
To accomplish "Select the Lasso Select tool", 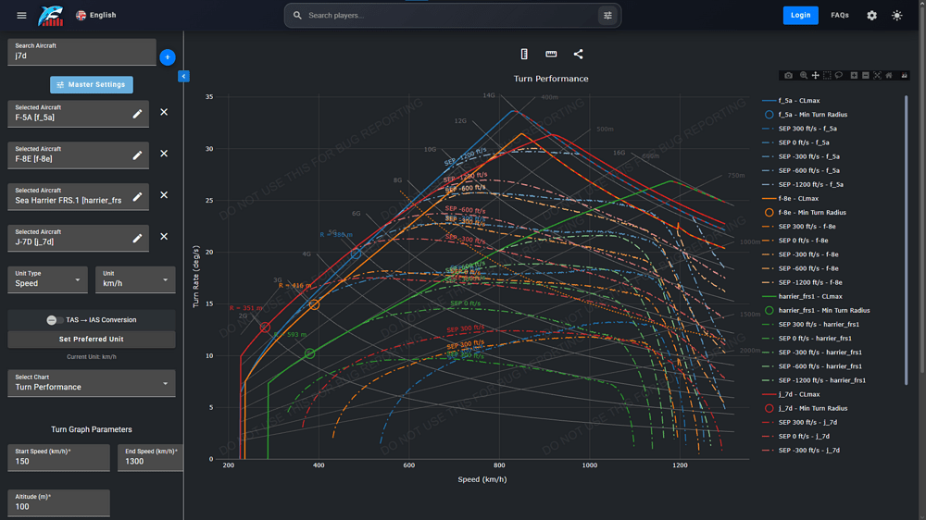I will click(x=839, y=76).
